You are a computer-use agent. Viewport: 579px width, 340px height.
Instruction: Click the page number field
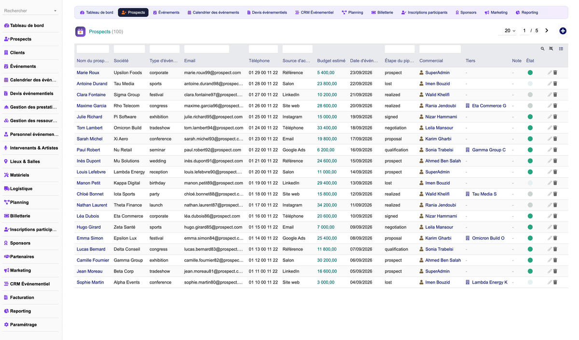[524, 30]
